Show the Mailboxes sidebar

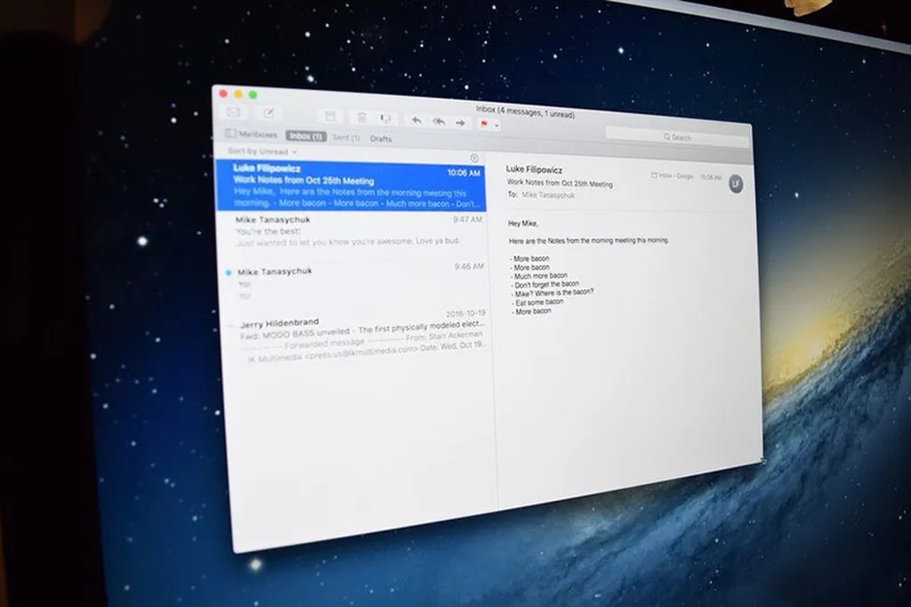248,134
